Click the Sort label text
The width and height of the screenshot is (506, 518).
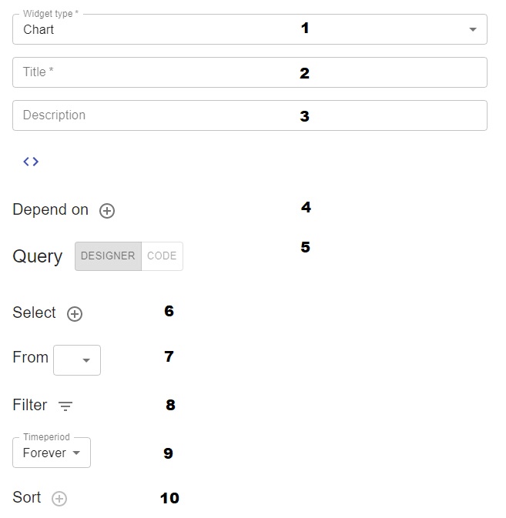(27, 498)
